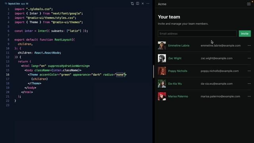This screenshot has width=254, height=143.
Task: Open options menu for Marisa Palermo row
Action: pyautogui.click(x=249, y=96)
